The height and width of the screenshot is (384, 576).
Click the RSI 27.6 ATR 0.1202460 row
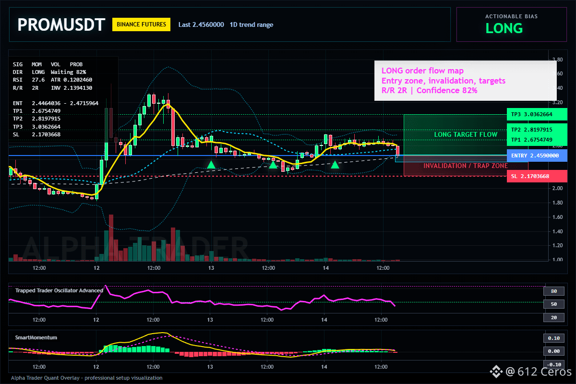point(52,80)
